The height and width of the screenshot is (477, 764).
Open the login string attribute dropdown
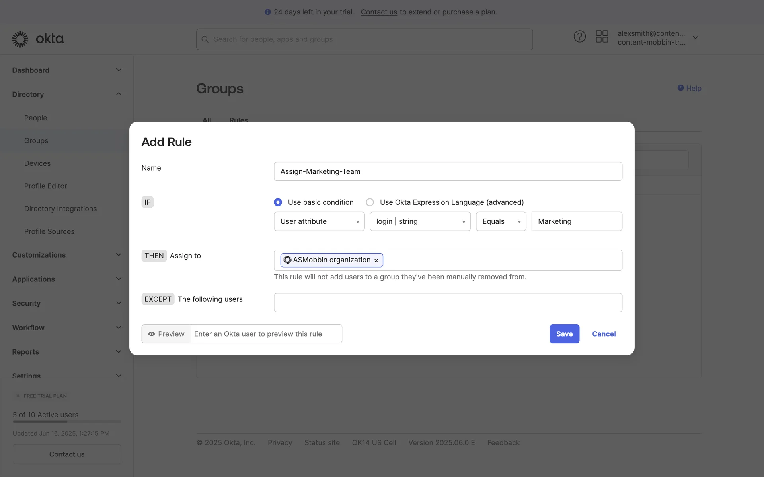pos(420,221)
